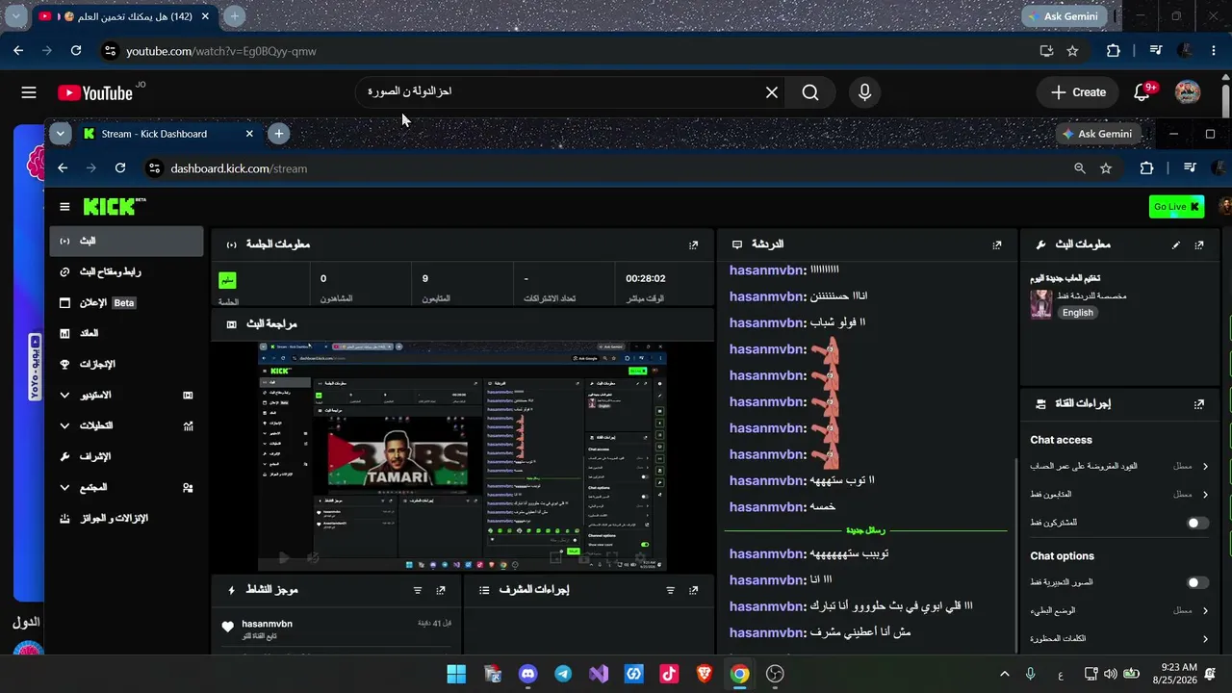This screenshot has height=693, width=1232.
Task: Open الإنجازات sidebar item
Action: click(126, 364)
